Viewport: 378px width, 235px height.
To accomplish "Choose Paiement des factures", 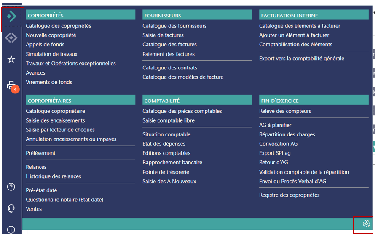I will click(168, 54).
